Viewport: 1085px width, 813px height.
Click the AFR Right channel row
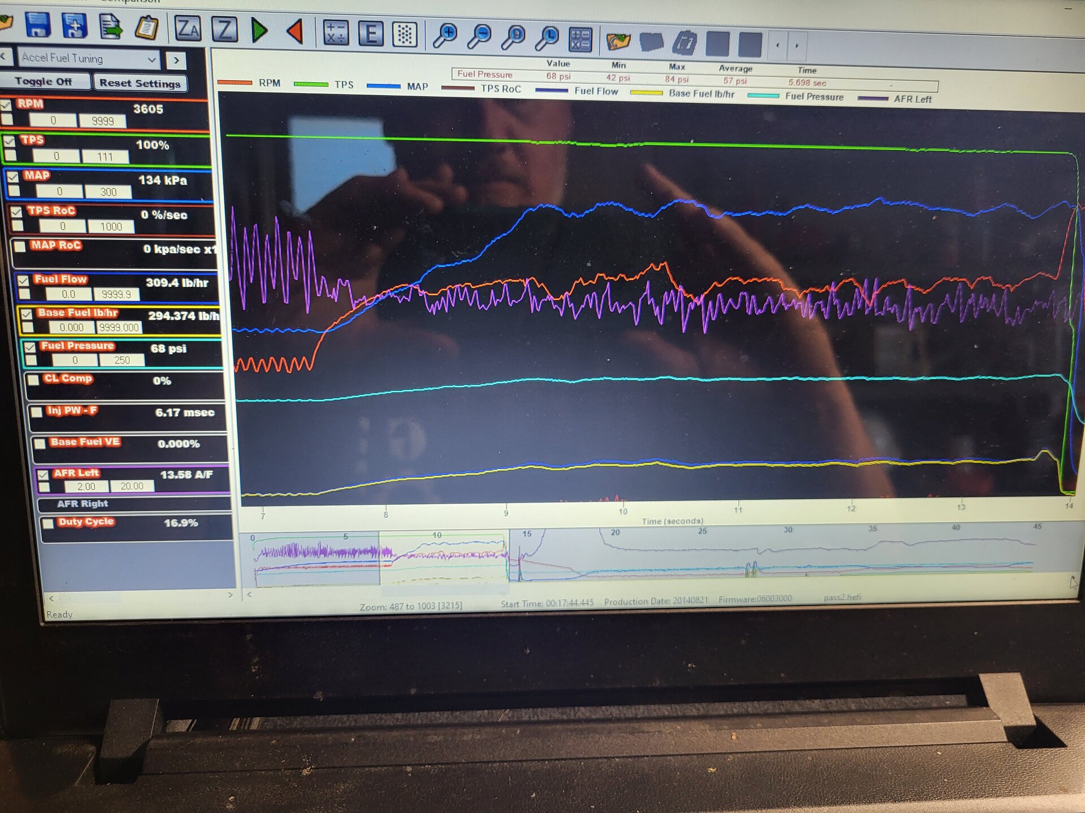[x=134, y=504]
